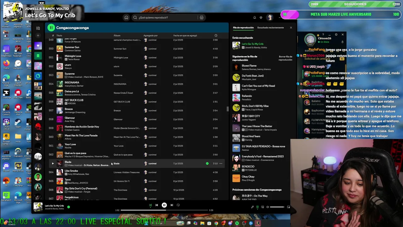This screenshot has height=227, width=403.
Task: Toggle shuffle in the player bar
Action: click(150, 205)
